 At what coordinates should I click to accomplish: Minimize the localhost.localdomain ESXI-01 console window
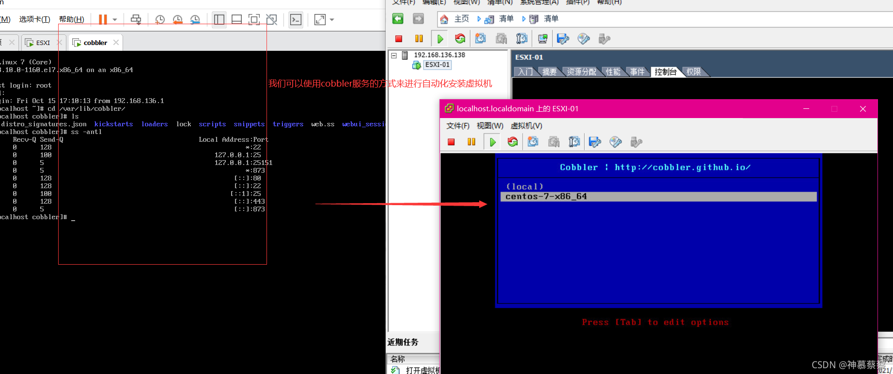806,109
